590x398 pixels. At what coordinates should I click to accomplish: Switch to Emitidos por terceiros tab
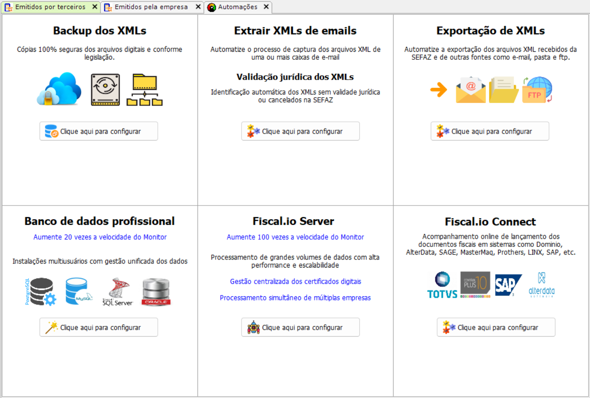point(50,7)
